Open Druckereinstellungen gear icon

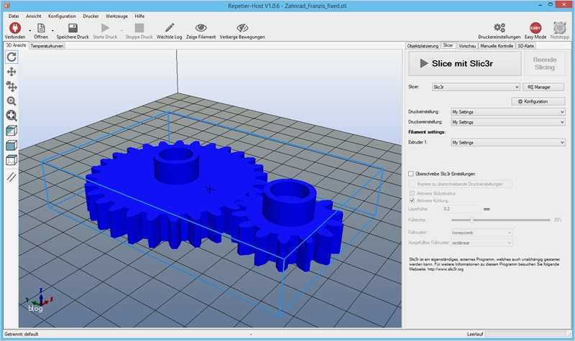tap(500, 27)
